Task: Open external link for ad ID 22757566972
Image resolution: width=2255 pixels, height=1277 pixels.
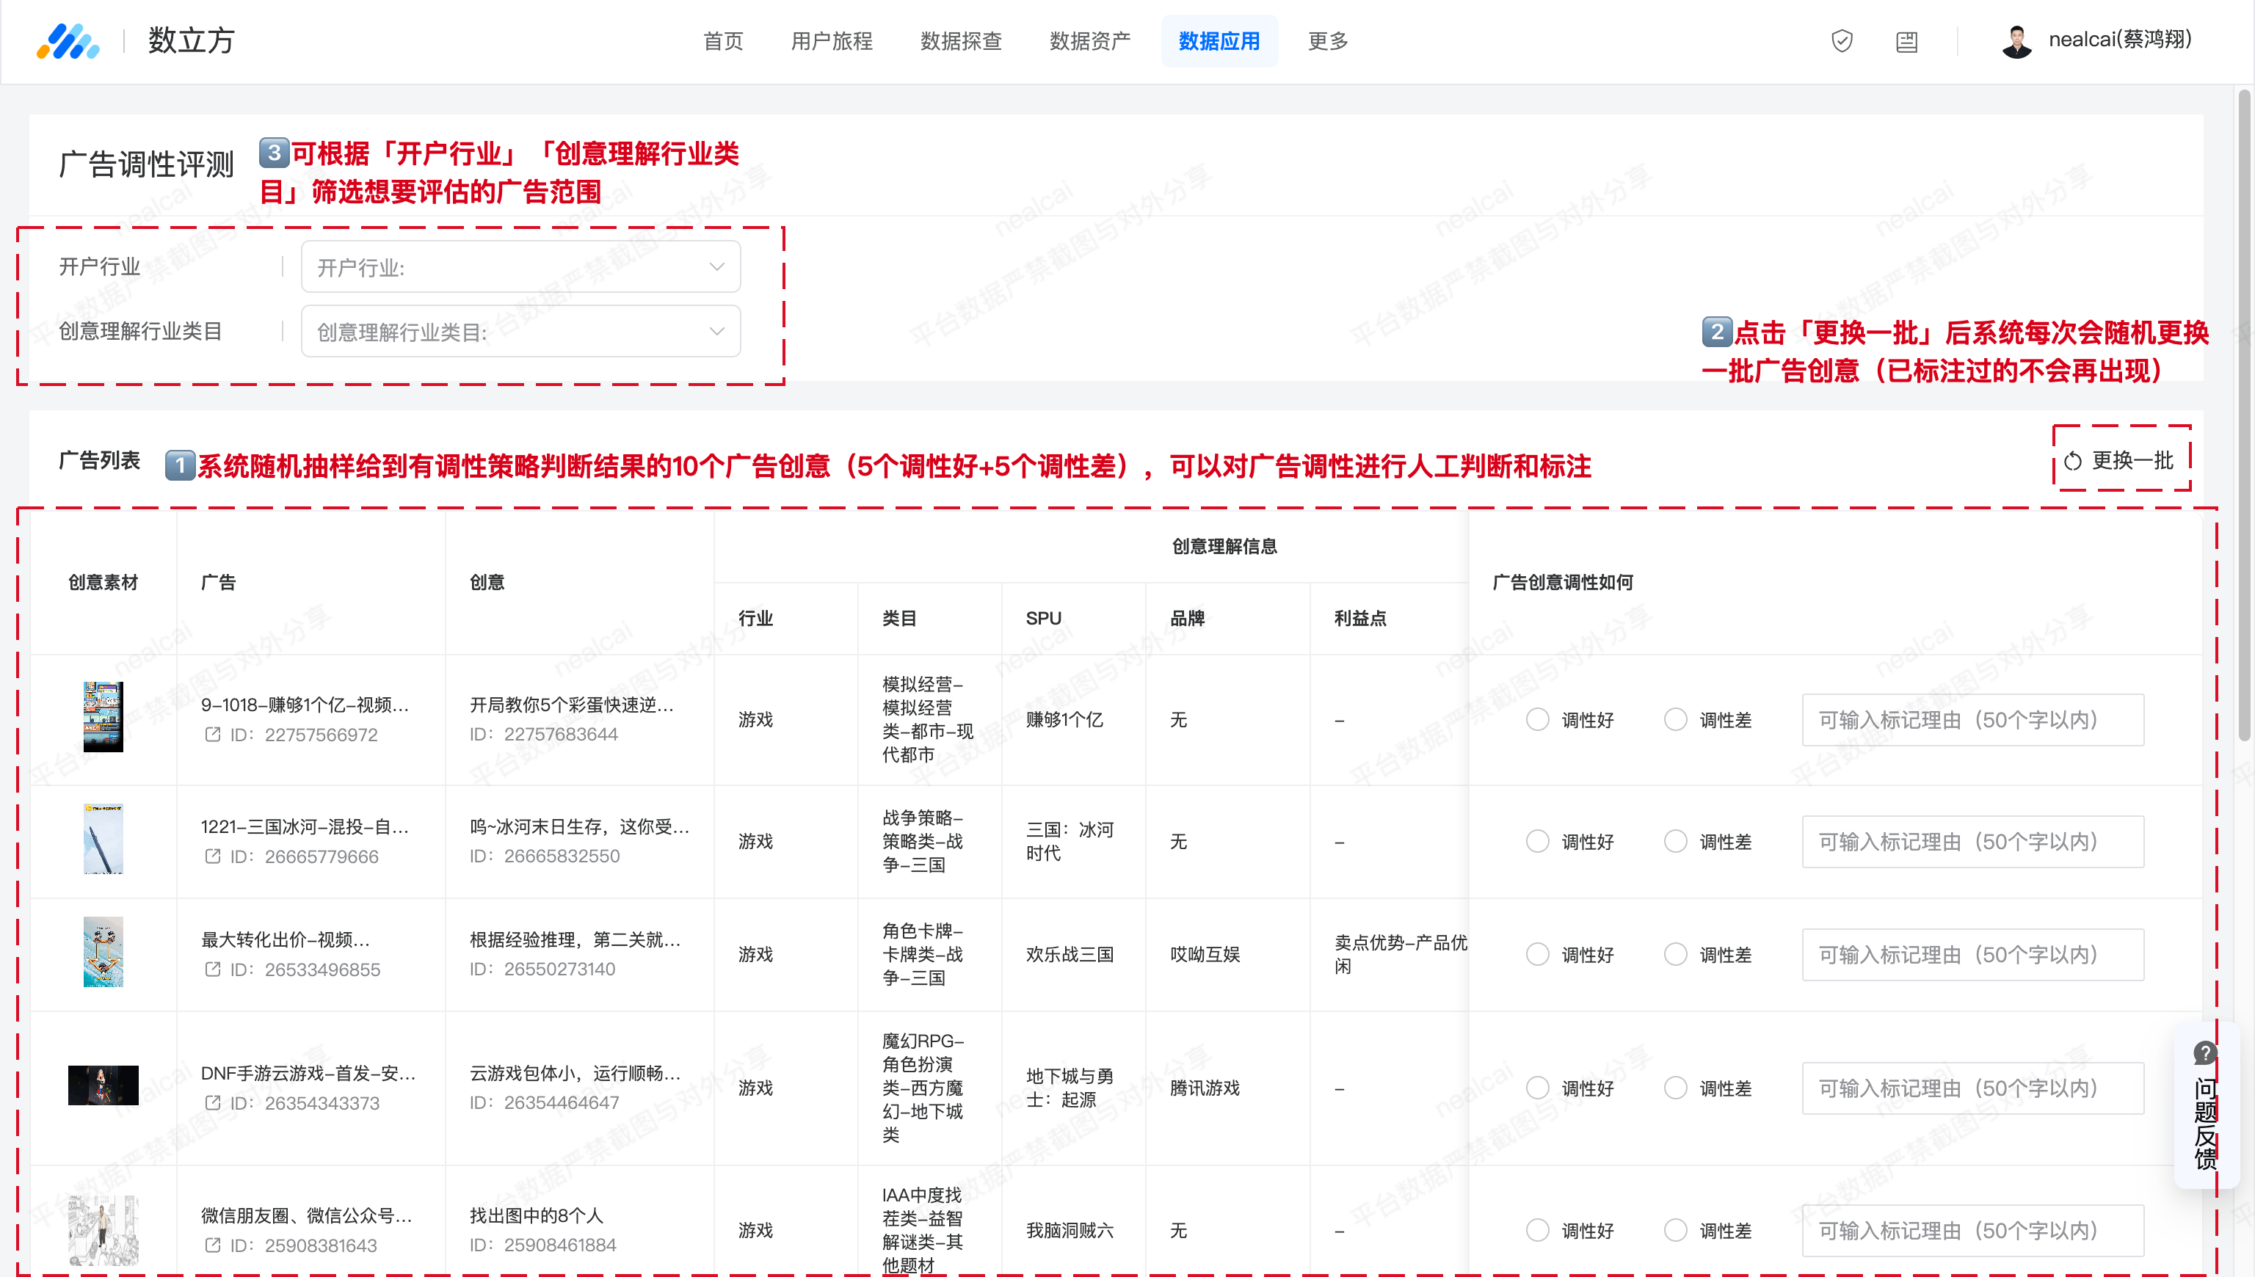Action: [x=212, y=734]
